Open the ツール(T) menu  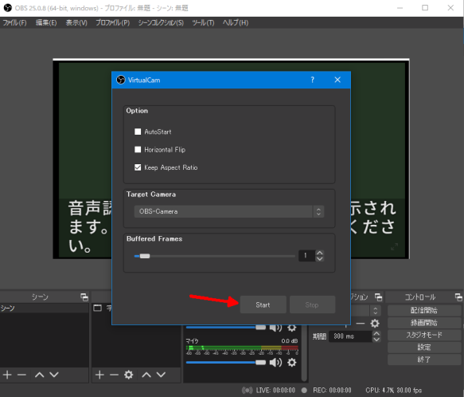203,23
